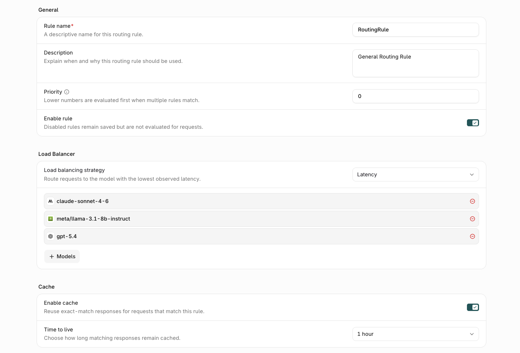Focus the Priority number field
Viewport: 520px width, 353px height.
[x=415, y=96]
